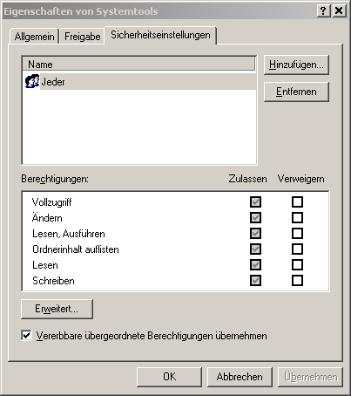Check Verweigern box for Schreiben
The image size is (351, 396).
(x=297, y=281)
